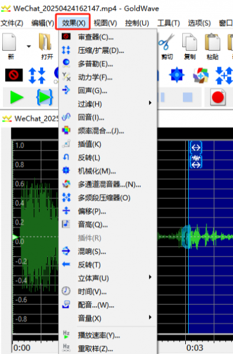Play the selection with bracketed play button
The height and width of the screenshot is (354, 233).
click(x=44, y=97)
